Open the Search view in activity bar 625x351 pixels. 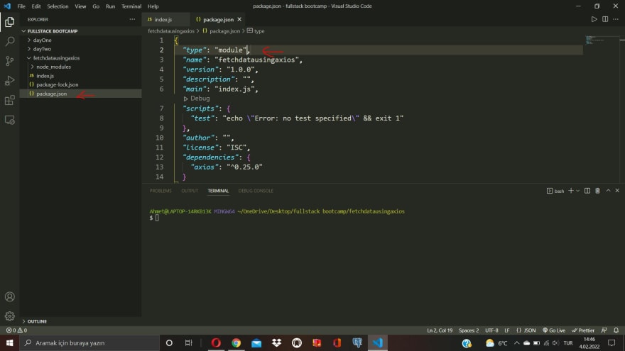pyautogui.click(x=9, y=41)
